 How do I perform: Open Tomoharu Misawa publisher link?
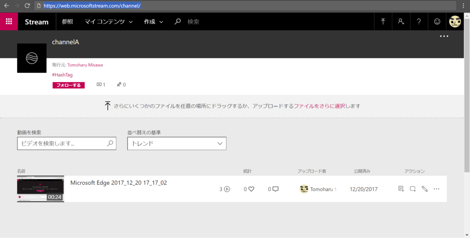pos(85,65)
